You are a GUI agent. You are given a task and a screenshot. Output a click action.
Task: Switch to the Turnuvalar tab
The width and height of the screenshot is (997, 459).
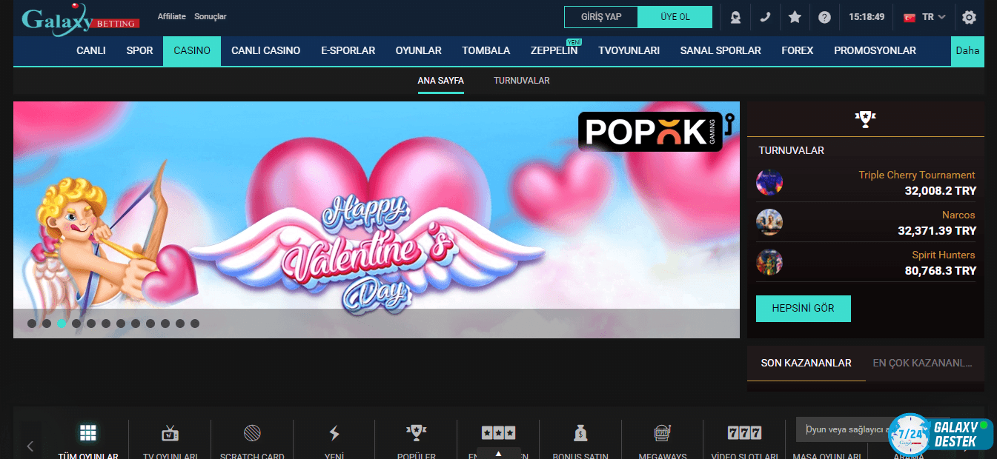tap(521, 81)
